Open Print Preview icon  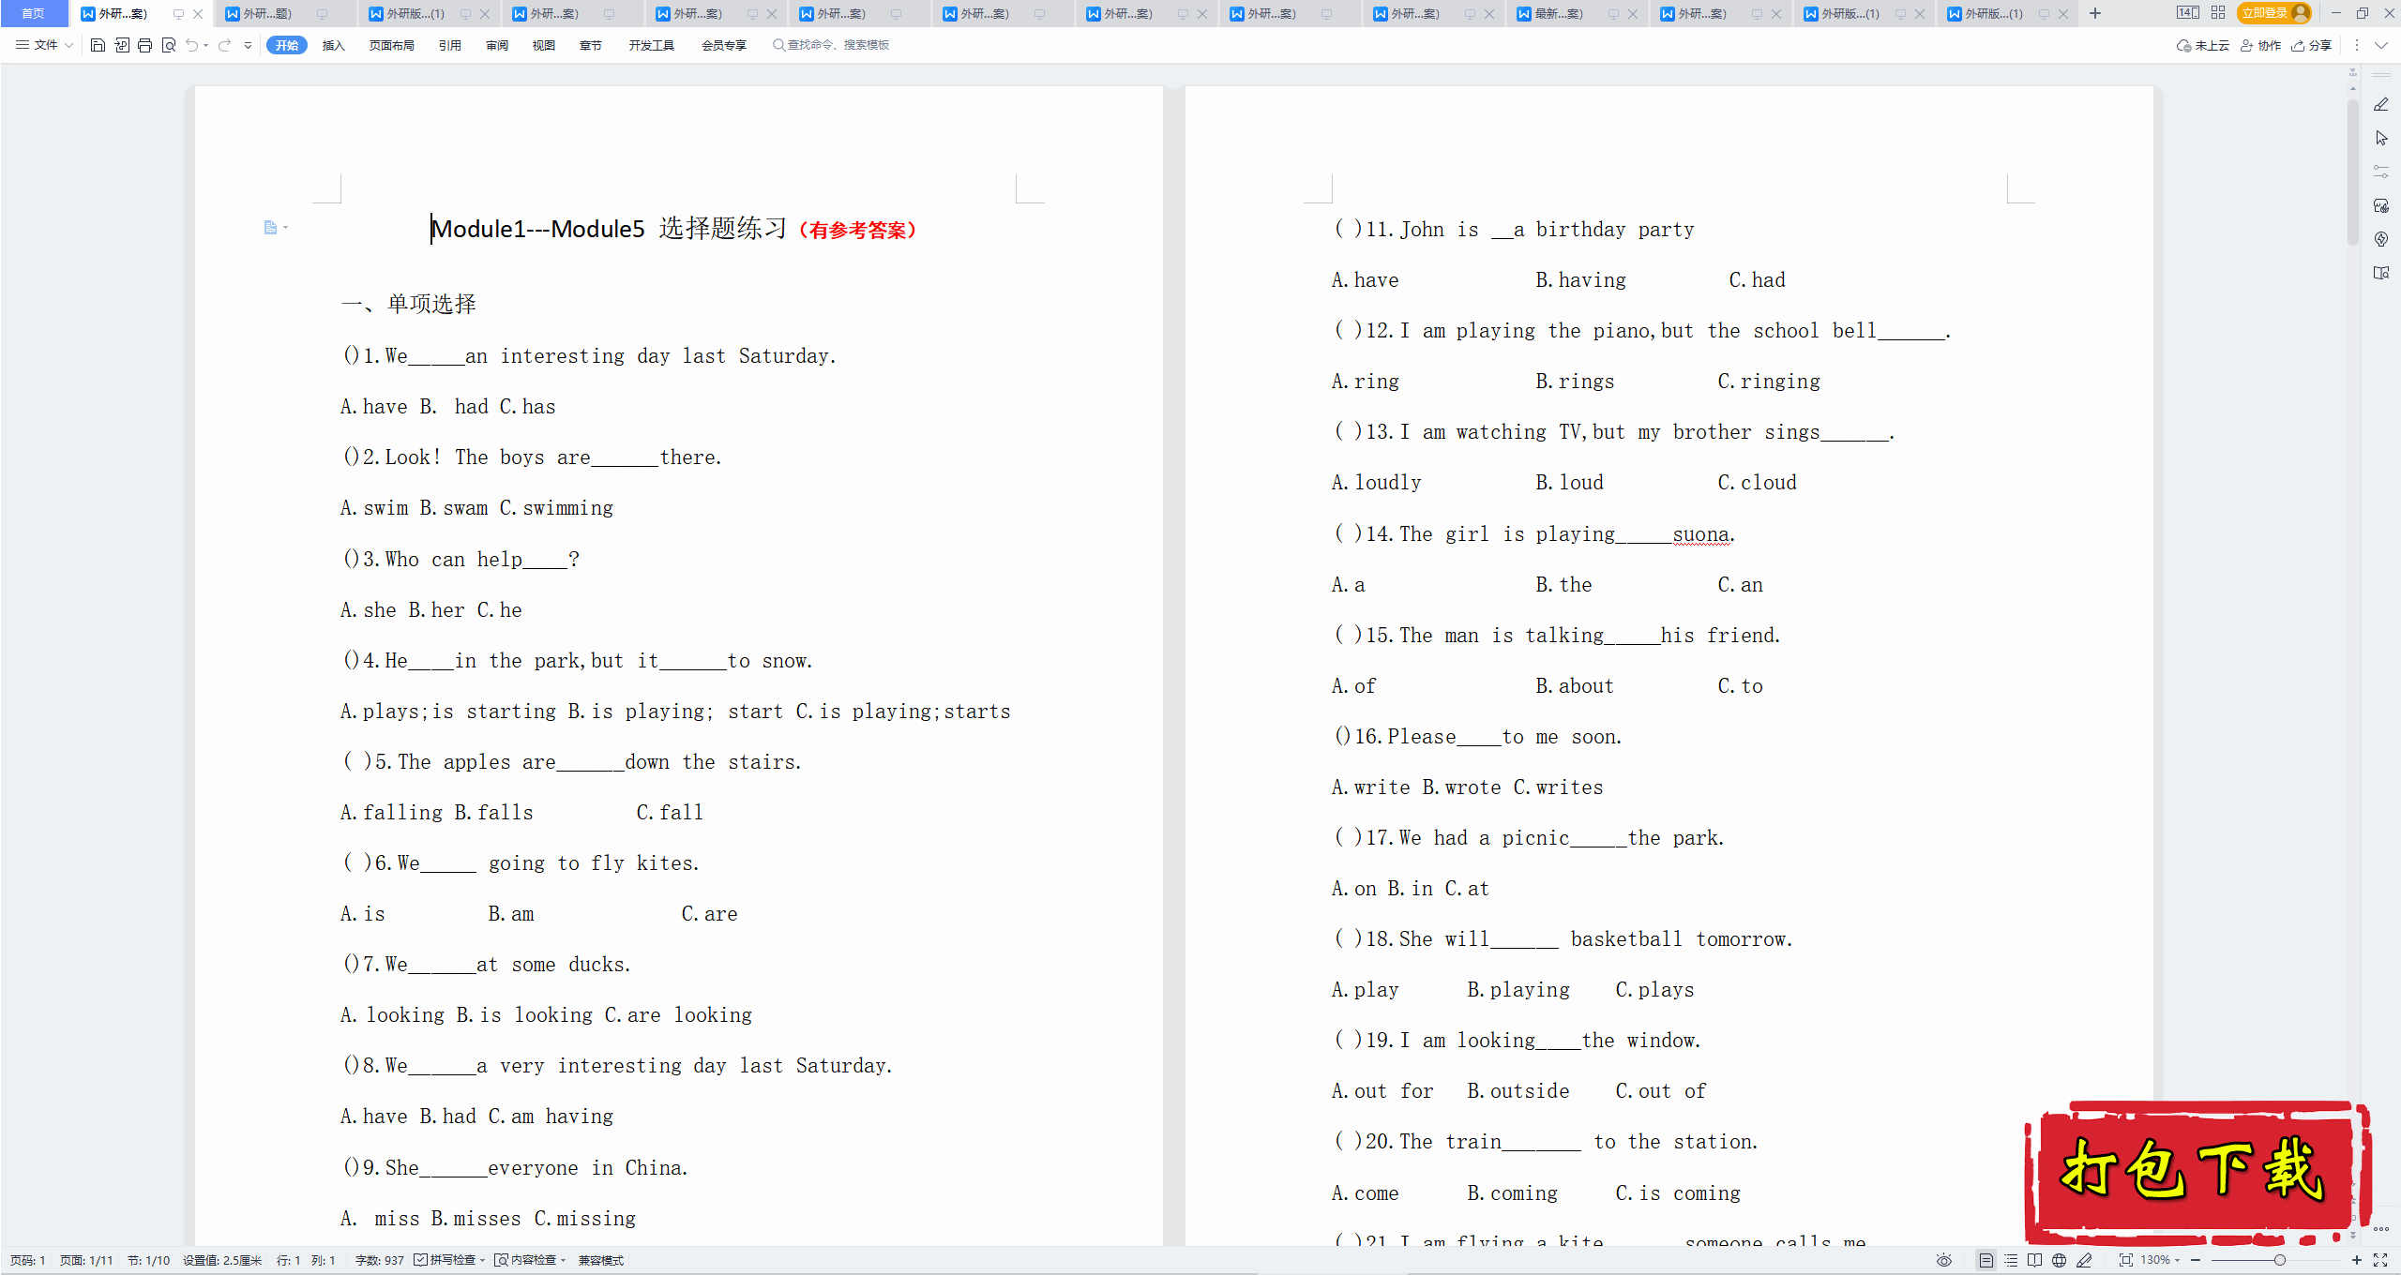coord(169,45)
